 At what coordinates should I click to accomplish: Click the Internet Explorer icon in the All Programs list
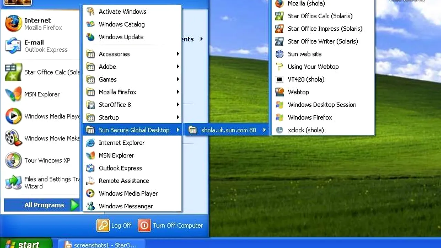pyautogui.click(x=90, y=143)
